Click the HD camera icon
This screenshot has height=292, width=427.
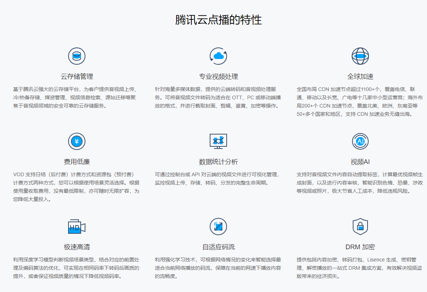pos(77,227)
